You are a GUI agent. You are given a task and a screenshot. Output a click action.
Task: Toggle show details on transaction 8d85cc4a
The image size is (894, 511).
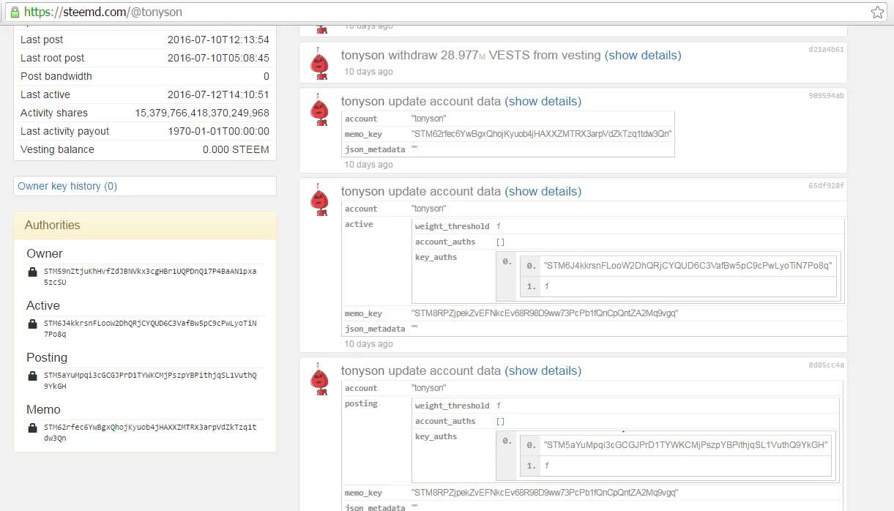click(543, 370)
